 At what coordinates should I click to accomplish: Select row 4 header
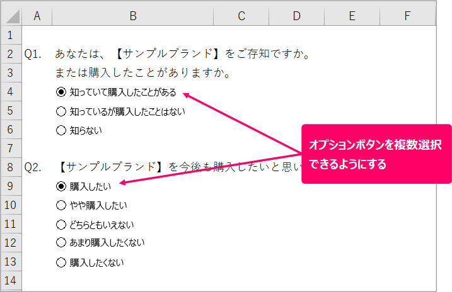pos(11,92)
